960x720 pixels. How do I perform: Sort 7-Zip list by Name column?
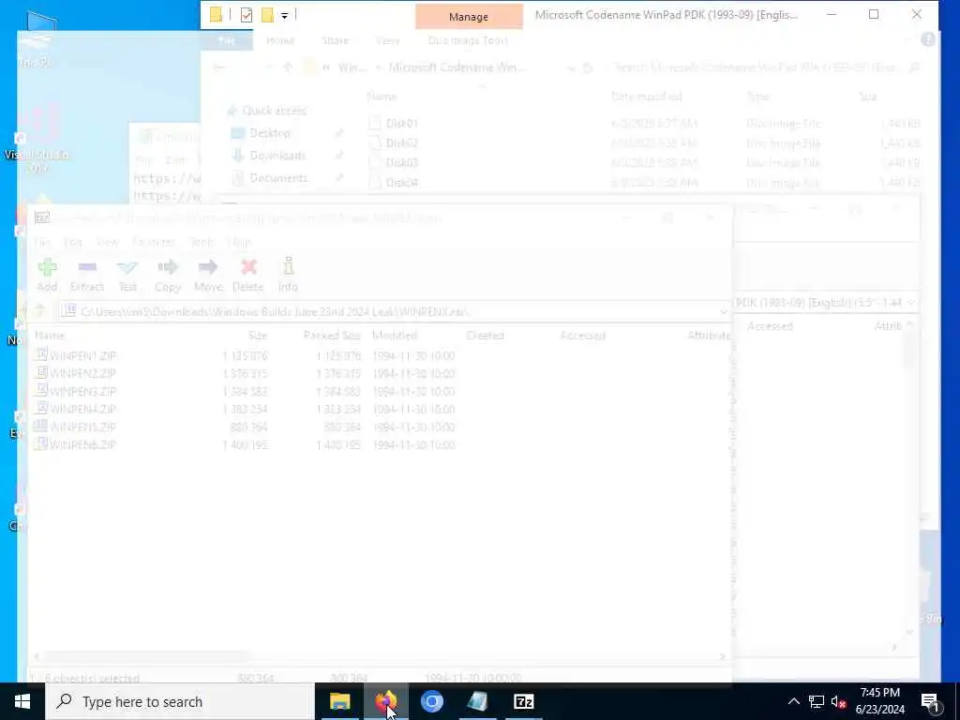pos(50,335)
